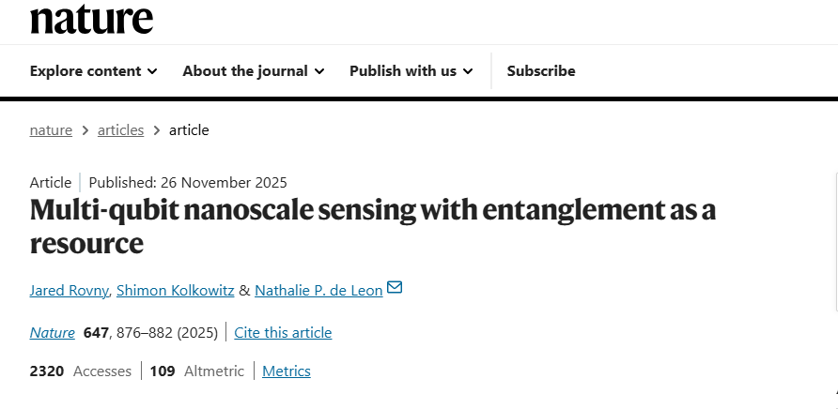Open the Metrics link
Screen dimensions: 838x409
(x=287, y=371)
